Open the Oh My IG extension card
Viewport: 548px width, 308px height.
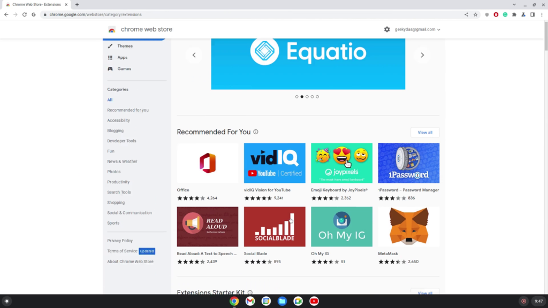click(342, 236)
